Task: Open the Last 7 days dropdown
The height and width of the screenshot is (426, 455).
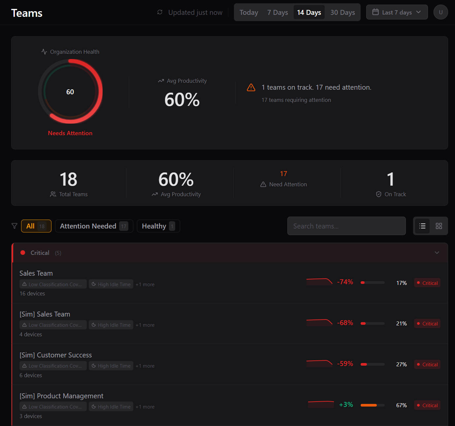Action: 397,12
